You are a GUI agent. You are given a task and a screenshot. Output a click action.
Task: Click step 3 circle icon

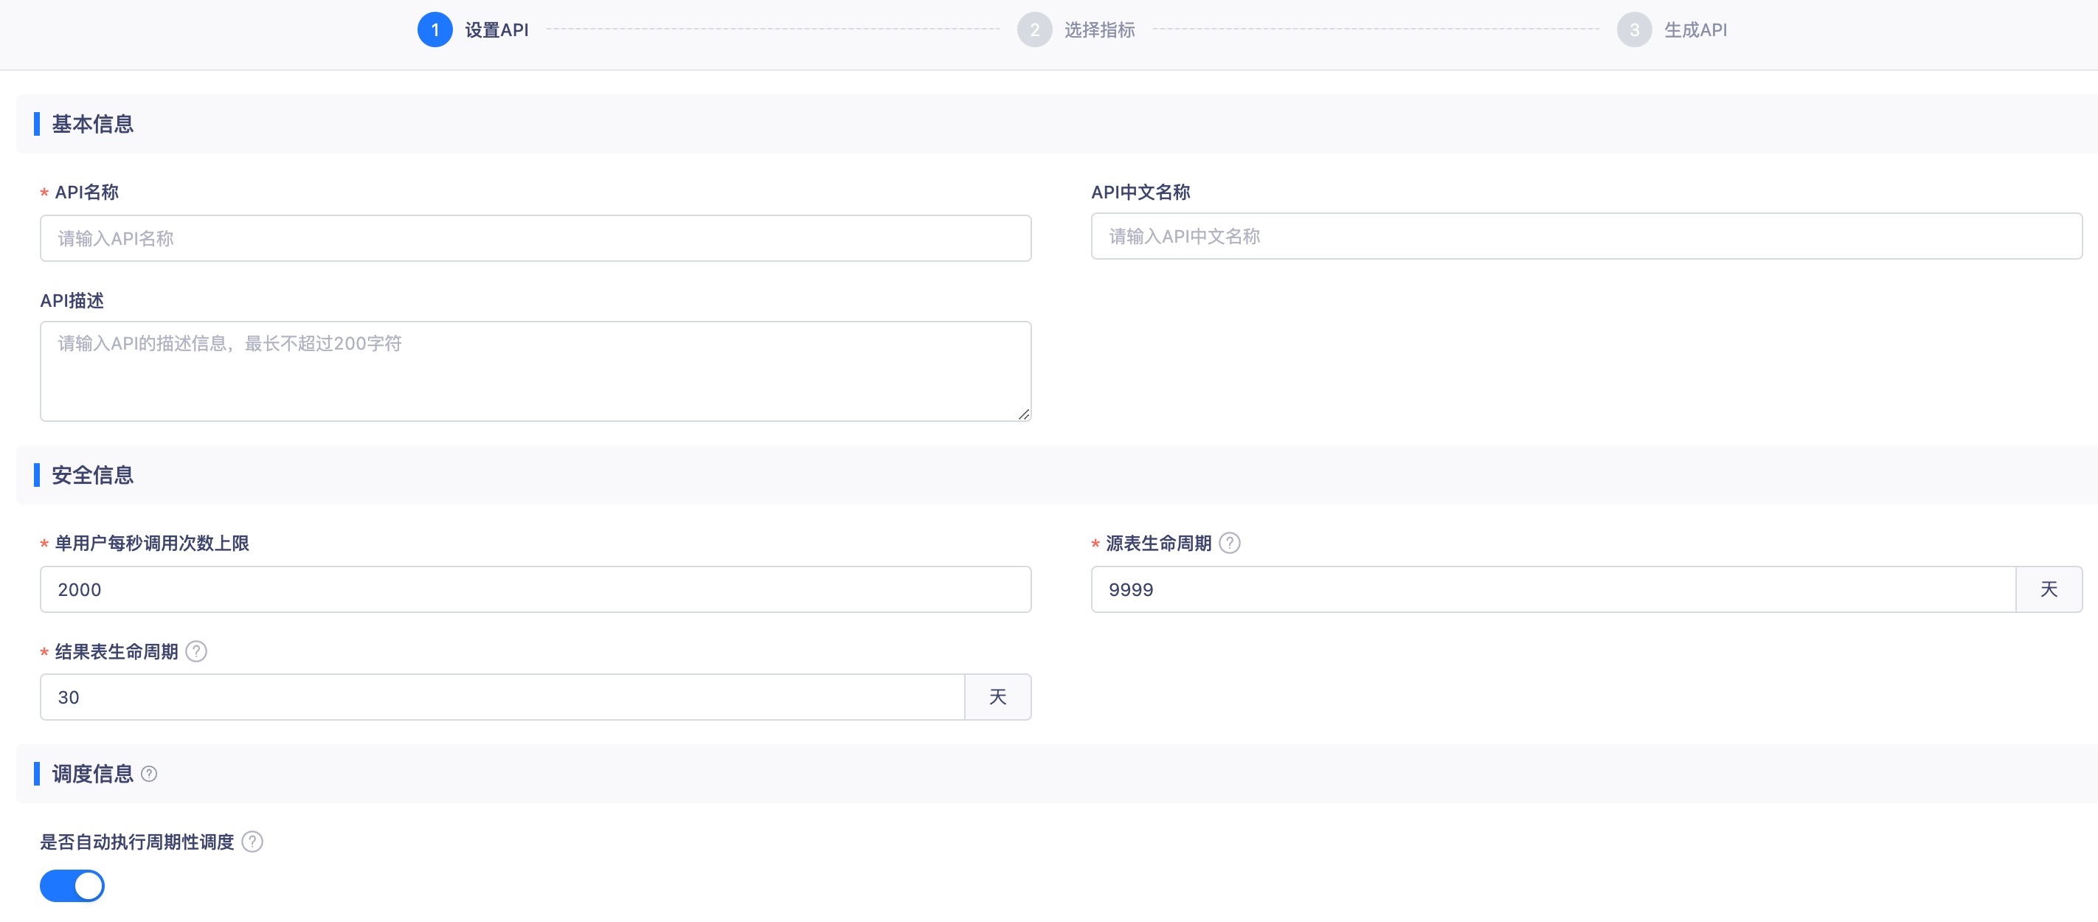(x=1634, y=30)
